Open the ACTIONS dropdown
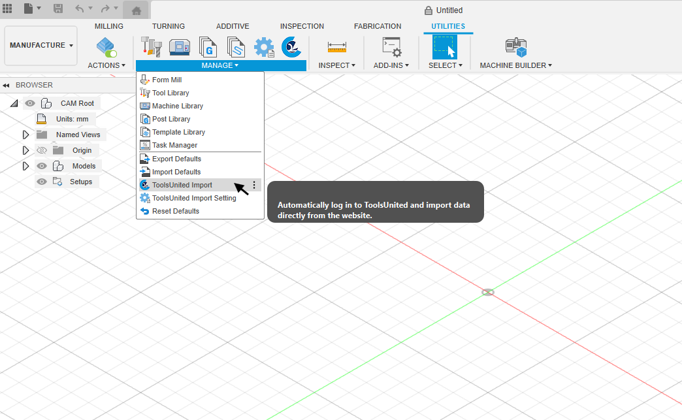Image resolution: width=682 pixels, height=420 pixels. point(106,65)
